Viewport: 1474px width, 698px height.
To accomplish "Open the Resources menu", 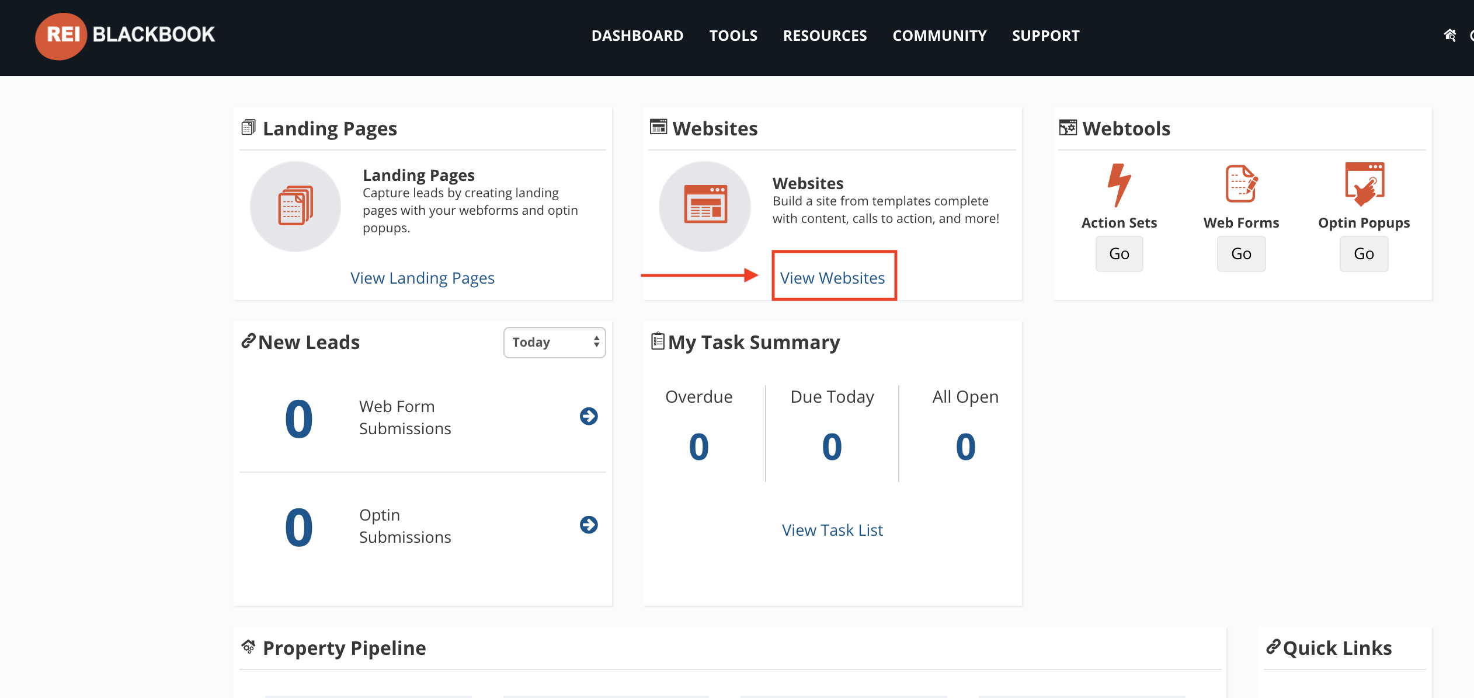I will pos(825,36).
